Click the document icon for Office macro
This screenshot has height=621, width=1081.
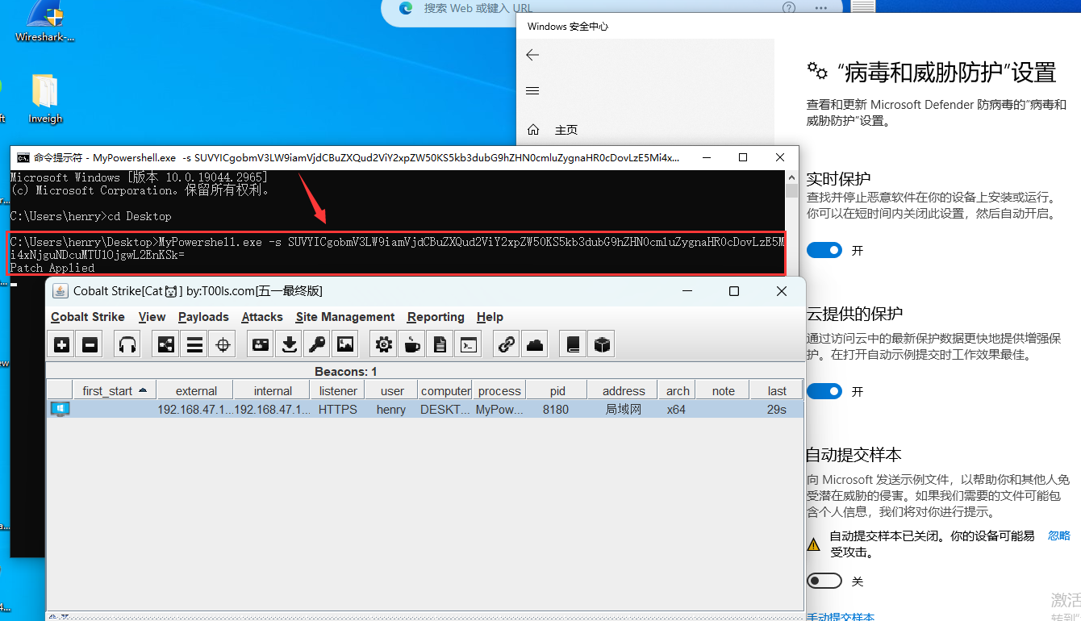click(440, 345)
